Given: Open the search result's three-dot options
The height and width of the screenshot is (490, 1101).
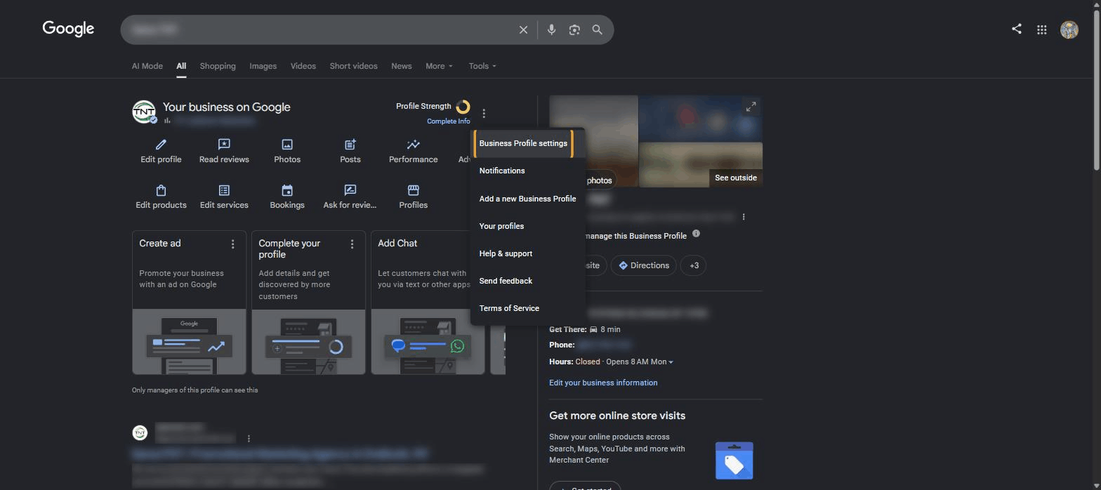Looking at the screenshot, I should (x=249, y=439).
